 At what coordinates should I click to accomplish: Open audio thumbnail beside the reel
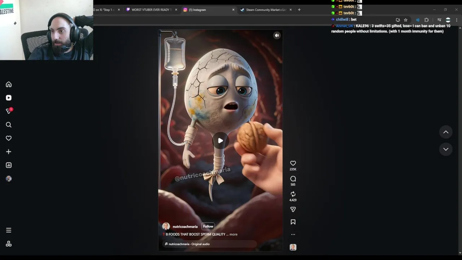tap(293, 247)
